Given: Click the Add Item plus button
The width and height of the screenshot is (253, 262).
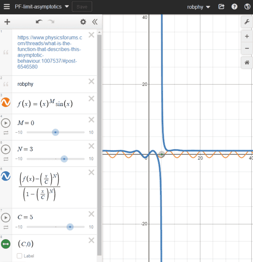Looking at the screenshot, I should (x=7, y=22).
